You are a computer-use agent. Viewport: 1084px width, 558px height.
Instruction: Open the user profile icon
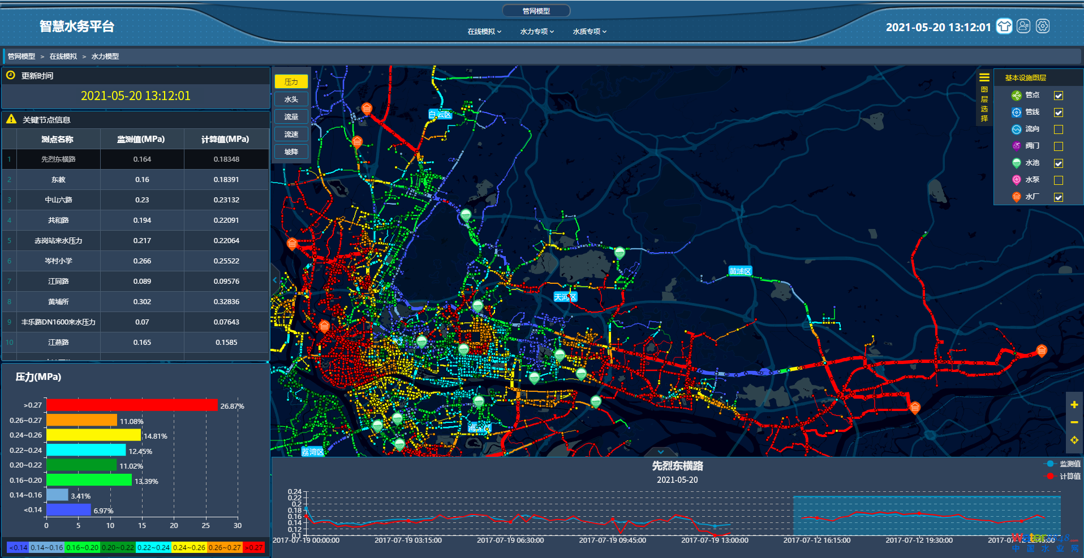click(1023, 27)
